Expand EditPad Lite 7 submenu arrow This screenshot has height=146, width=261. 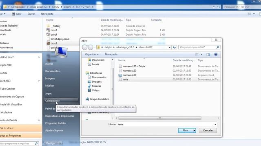click(x=39, y=57)
